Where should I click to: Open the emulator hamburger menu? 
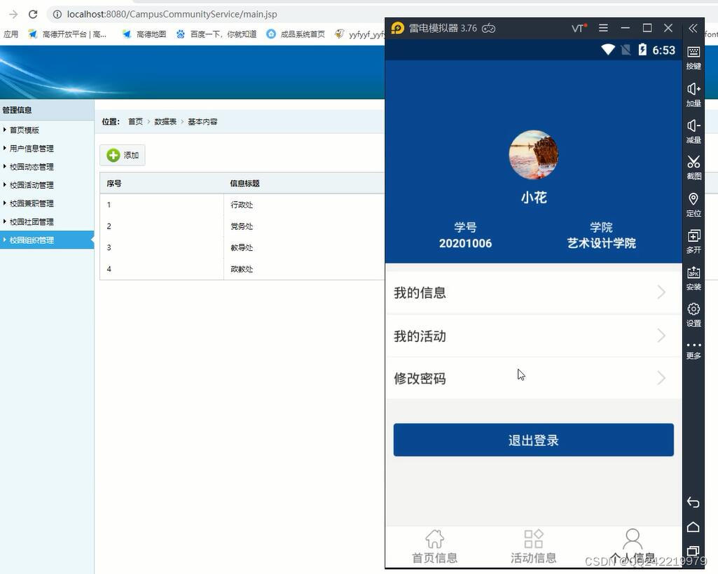[604, 28]
